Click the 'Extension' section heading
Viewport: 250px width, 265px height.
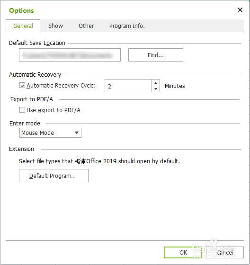pos(21,149)
